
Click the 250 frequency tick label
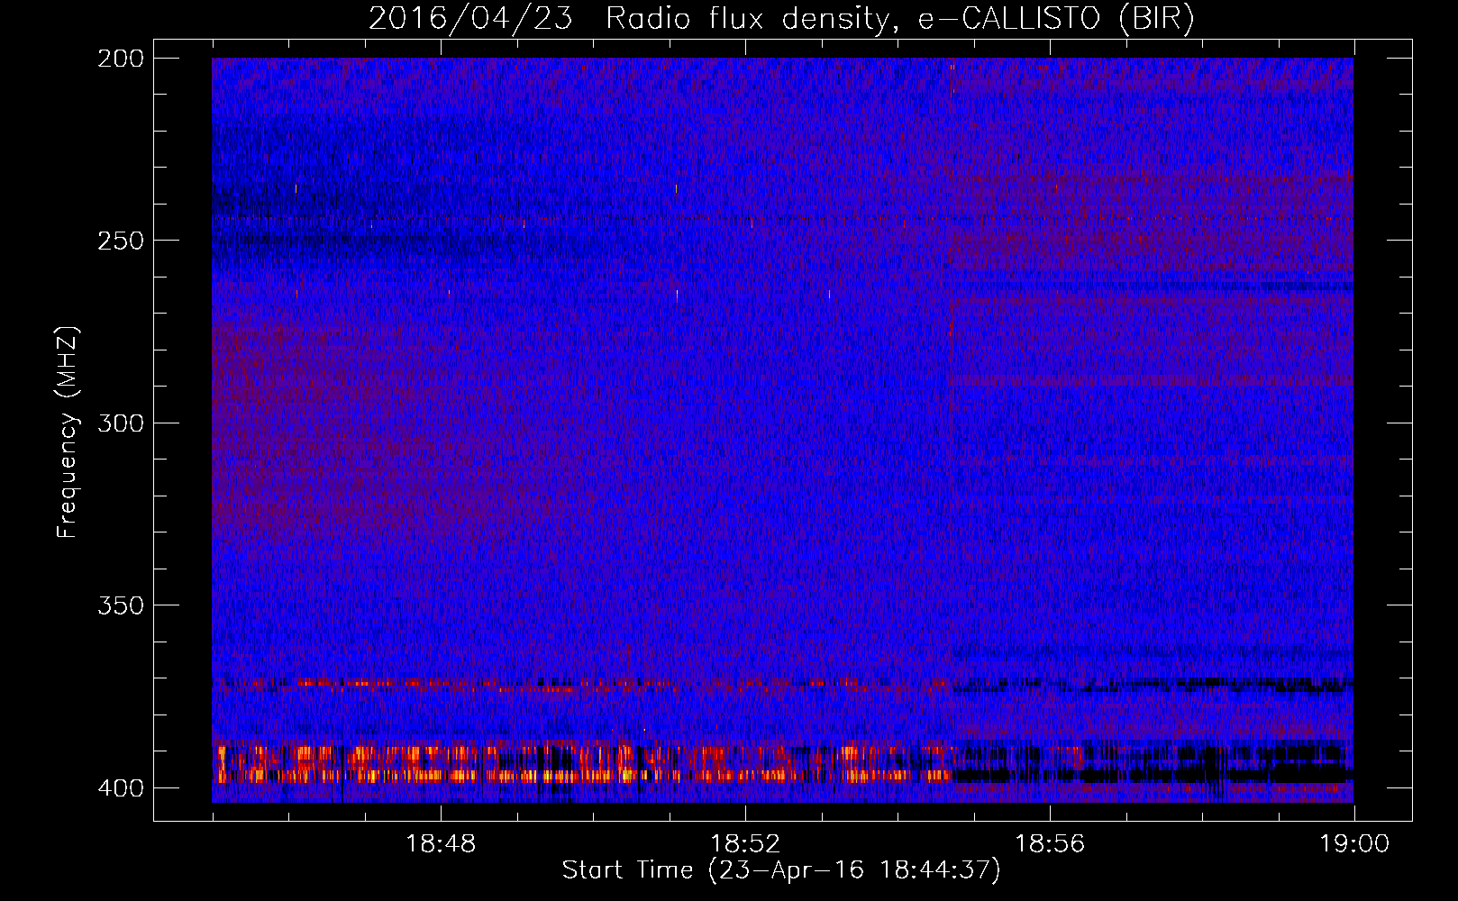click(120, 241)
